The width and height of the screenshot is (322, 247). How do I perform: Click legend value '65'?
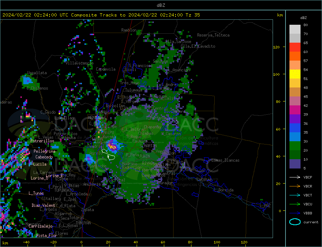pos(306,43)
